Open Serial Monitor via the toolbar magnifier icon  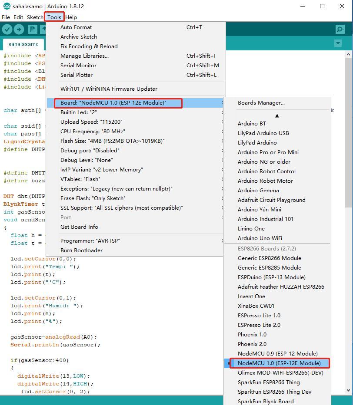click(340, 30)
